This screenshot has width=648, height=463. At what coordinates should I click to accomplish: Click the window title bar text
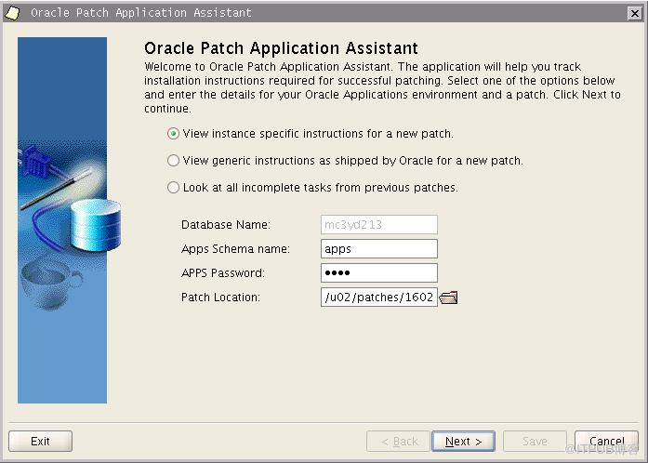[x=141, y=13]
